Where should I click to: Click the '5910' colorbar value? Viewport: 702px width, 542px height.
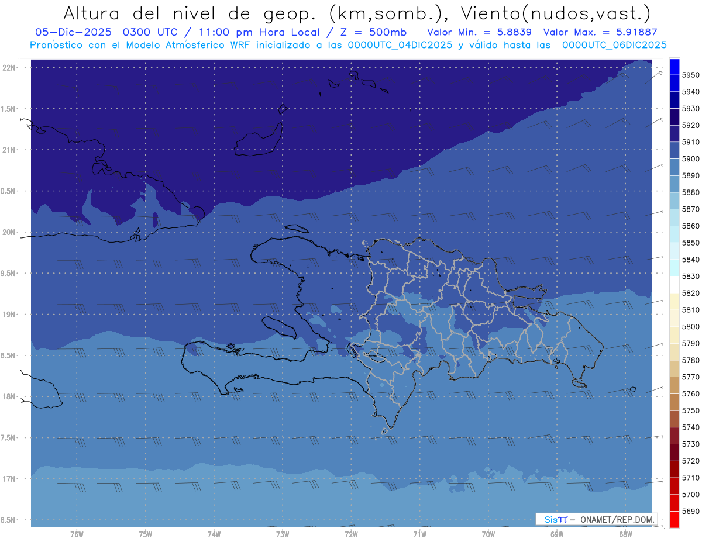coord(691,142)
